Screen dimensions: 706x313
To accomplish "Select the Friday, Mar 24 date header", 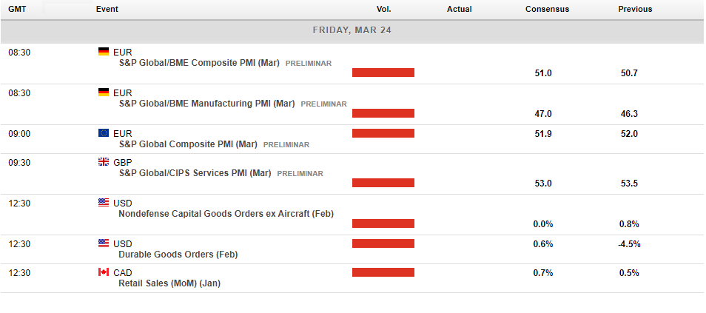I will click(352, 30).
